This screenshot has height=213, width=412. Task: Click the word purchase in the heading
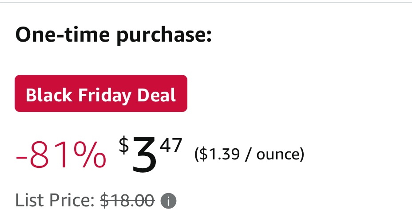[x=163, y=35]
